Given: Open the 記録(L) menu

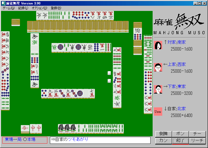Looking at the screenshot, I should pyautogui.click(x=23, y=8).
